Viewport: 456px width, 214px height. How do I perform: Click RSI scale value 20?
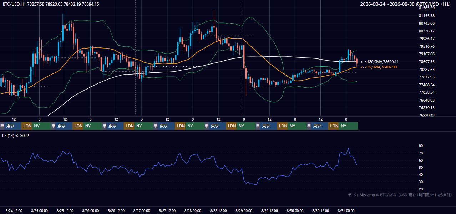pyautogui.click(x=421, y=189)
